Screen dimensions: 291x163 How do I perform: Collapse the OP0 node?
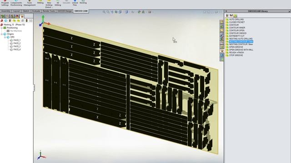[5, 37]
